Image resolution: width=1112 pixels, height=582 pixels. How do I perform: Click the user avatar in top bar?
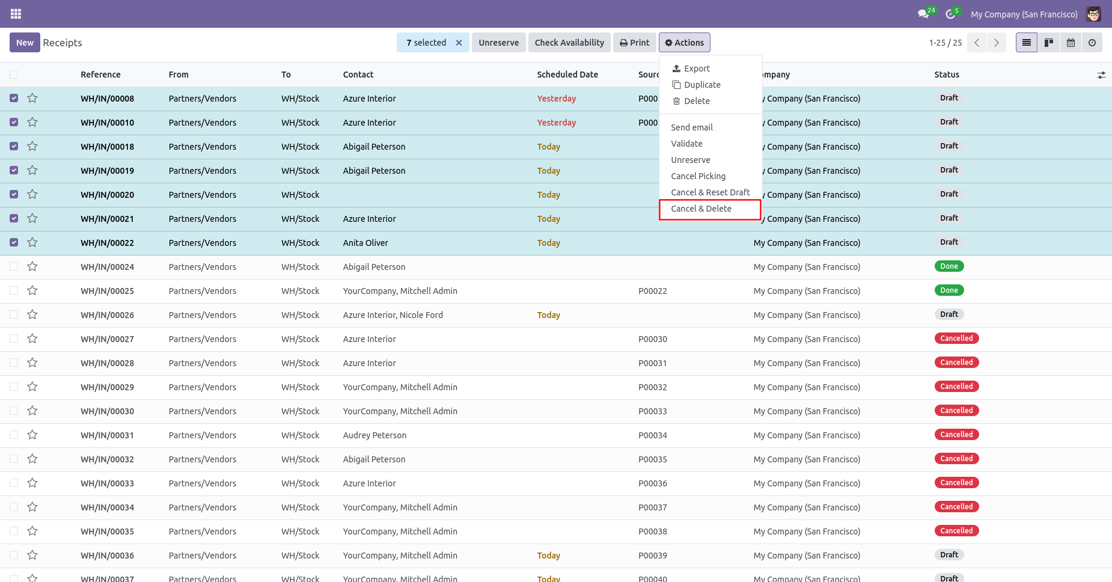[1093, 14]
